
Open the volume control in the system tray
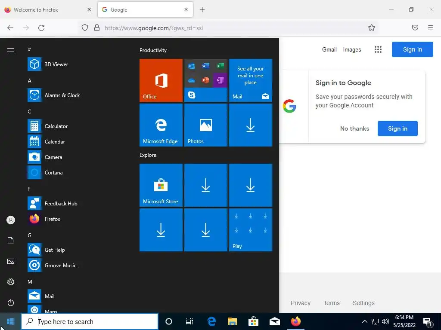point(385,321)
